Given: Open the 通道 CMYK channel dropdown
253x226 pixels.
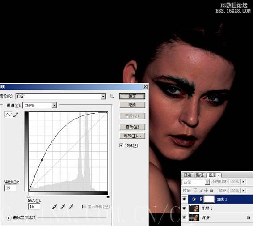Looking at the screenshot, I should coord(40,106).
